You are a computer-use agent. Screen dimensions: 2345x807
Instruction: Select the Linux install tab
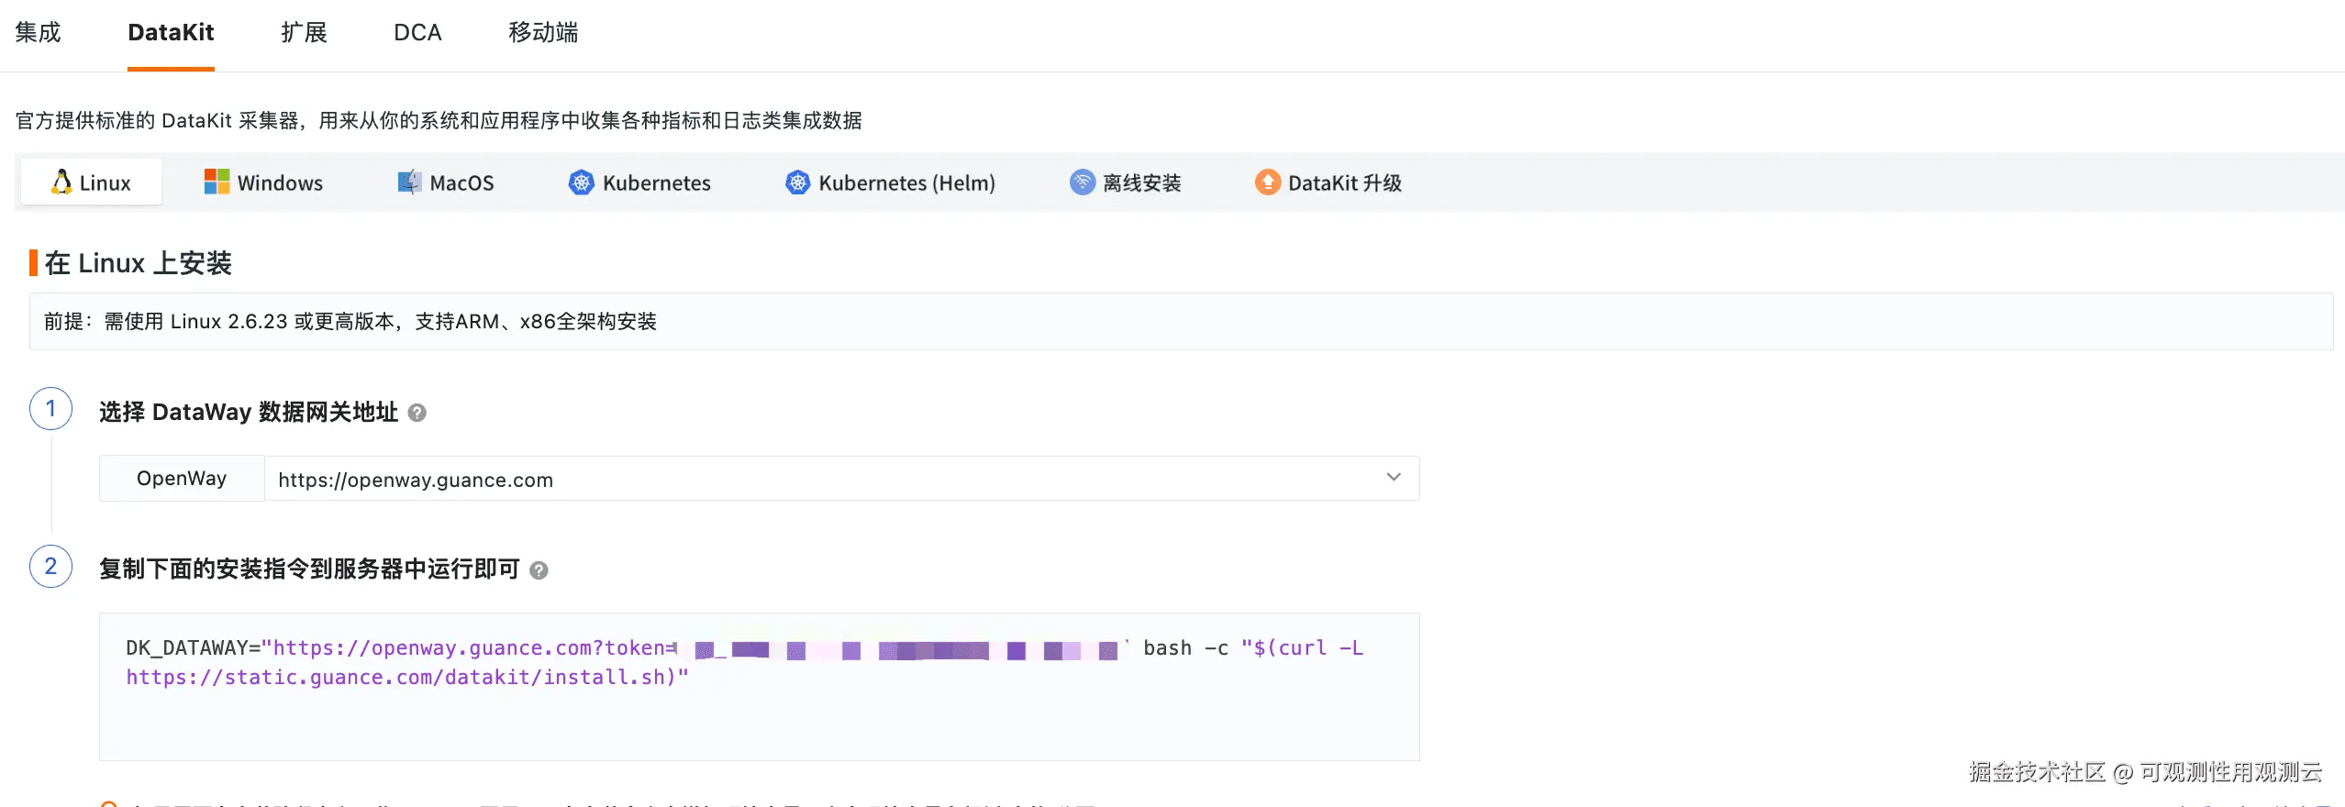coord(91,182)
